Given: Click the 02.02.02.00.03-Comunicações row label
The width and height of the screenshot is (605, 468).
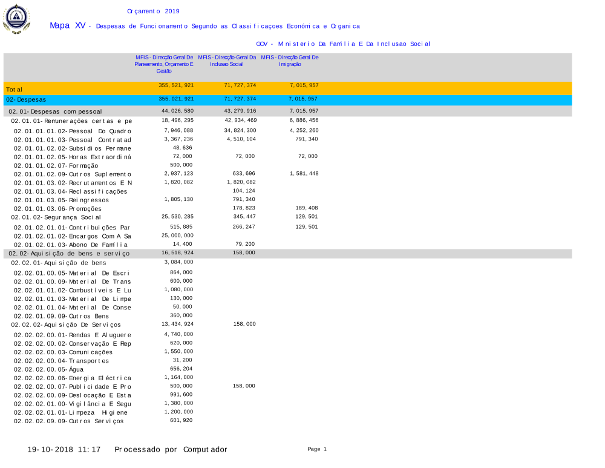Looking at the screenshot, I should tap(63, 352).
